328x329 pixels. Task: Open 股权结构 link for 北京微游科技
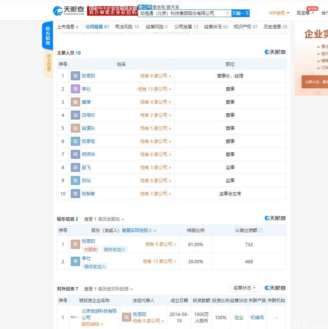(x=93, y=324)
